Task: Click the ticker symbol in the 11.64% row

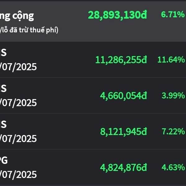Action: click(x=3, y=53)
